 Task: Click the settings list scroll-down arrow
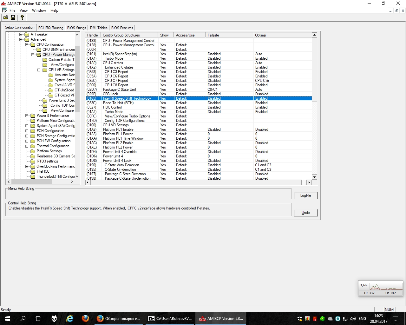pos(314,177)
